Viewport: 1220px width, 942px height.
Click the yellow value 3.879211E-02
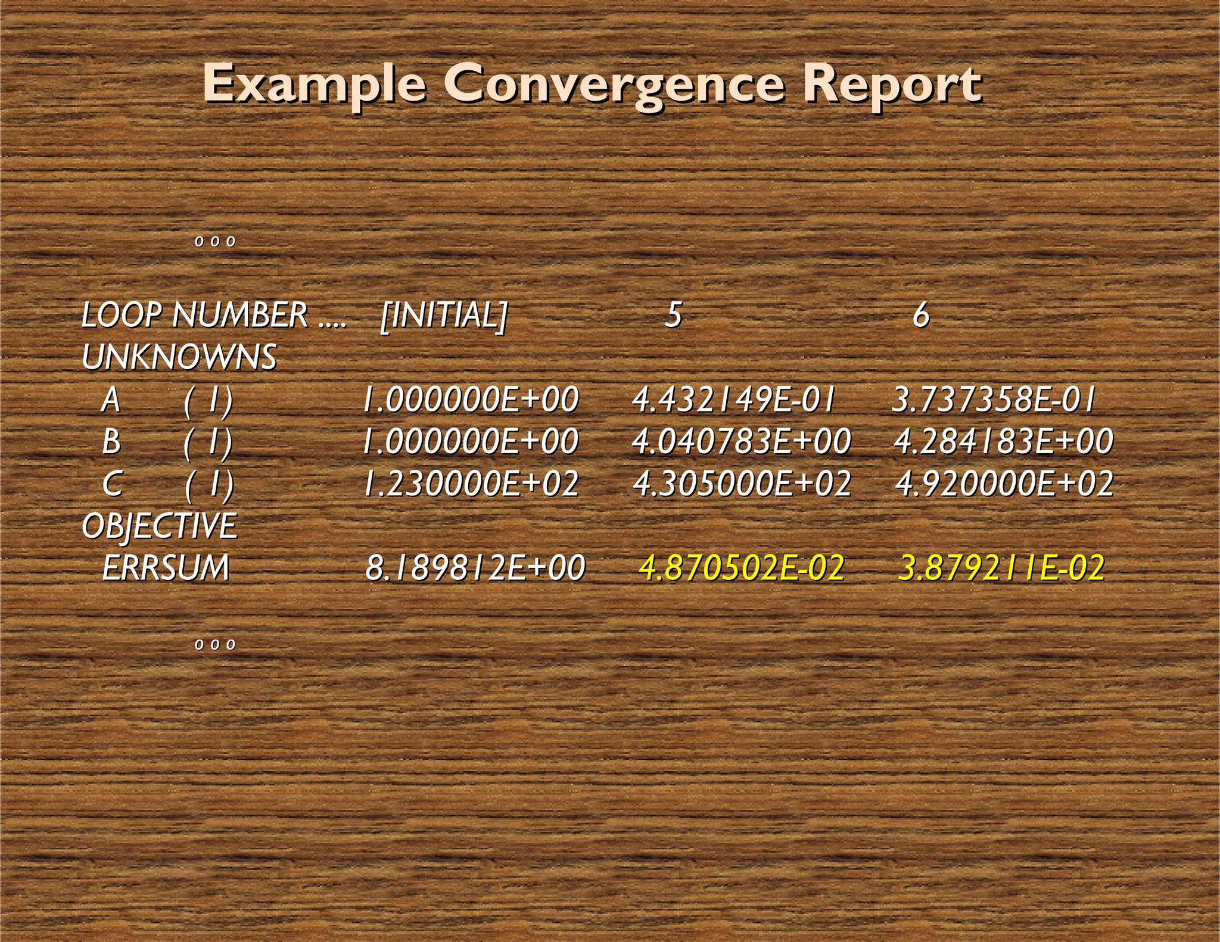click(x=1001, y=567)
